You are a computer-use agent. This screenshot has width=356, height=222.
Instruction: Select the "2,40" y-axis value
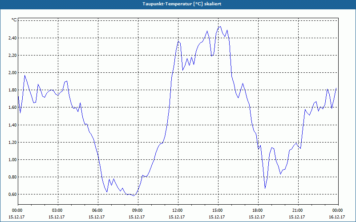pyautogui.click(x=12, y=38)
